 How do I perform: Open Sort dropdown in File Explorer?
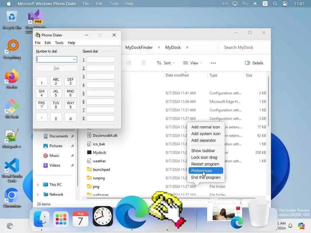pyautogui.click(x=166, y=63)
